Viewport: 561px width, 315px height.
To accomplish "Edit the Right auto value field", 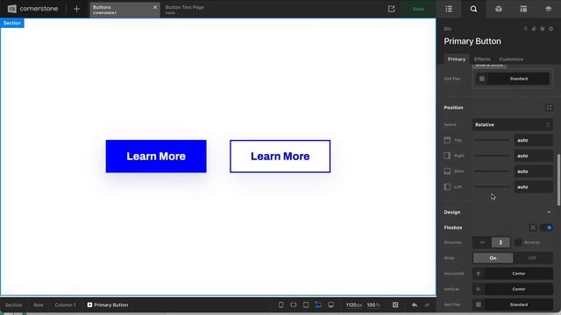I will [534, 156].
